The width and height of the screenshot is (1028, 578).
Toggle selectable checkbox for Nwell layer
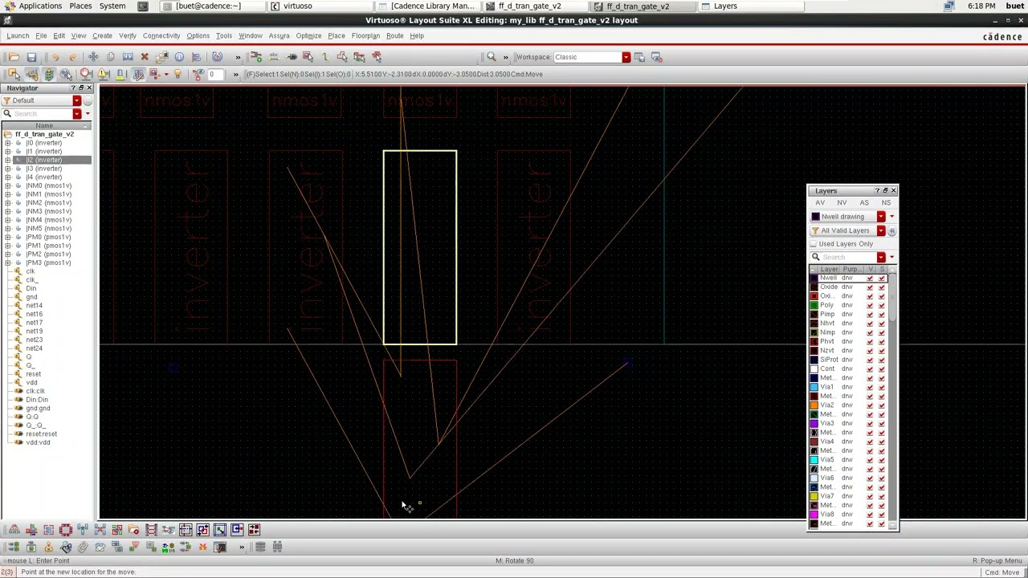coord(882,278)
